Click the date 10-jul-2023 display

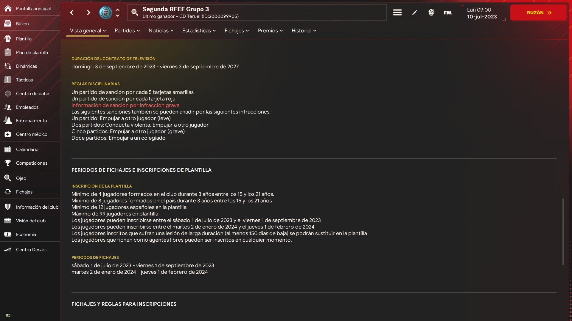[482, 17]
